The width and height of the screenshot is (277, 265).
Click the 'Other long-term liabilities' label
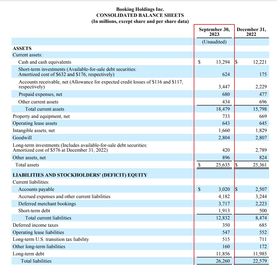(x=39, y=247)
